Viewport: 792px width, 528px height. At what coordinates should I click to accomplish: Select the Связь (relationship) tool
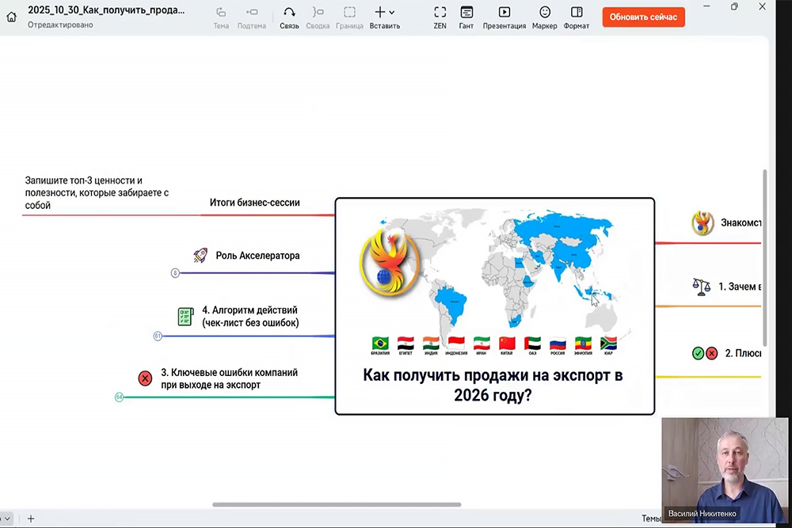point(289,17)
